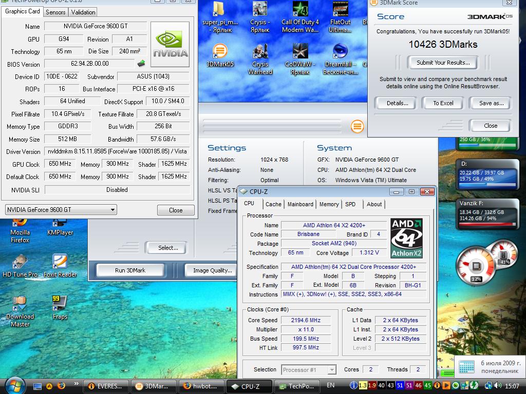The width and height of the screenshot is (526, 394).
Task: Switch to Validation tab in GPU-Z
Action: tap(83, 12)
